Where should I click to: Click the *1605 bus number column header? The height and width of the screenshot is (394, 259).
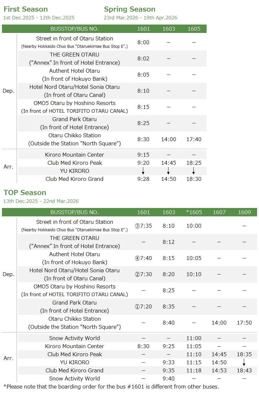tap(194, 212)
